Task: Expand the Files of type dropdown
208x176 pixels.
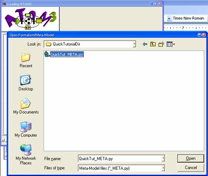Action: point(163,168)
